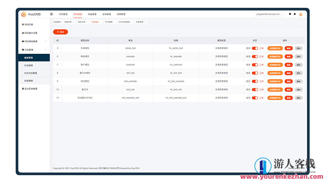
Task: Select 栏目管理 in the sidebar
Action: tap(34, 65)
